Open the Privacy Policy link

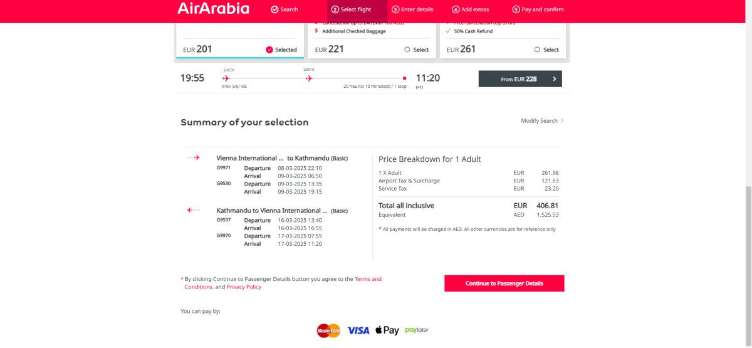tap(244, 287)
